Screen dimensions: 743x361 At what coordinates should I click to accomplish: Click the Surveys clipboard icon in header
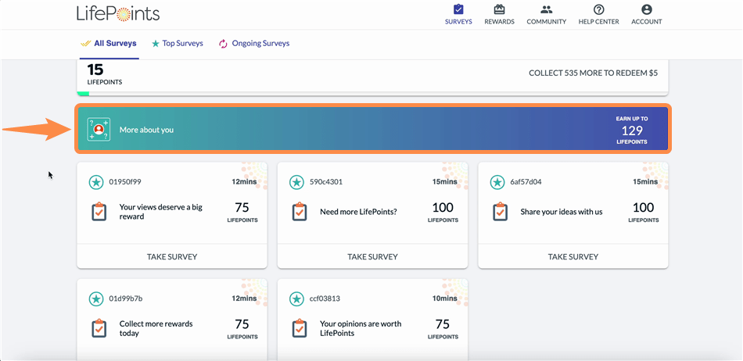(x=458, y=9)
